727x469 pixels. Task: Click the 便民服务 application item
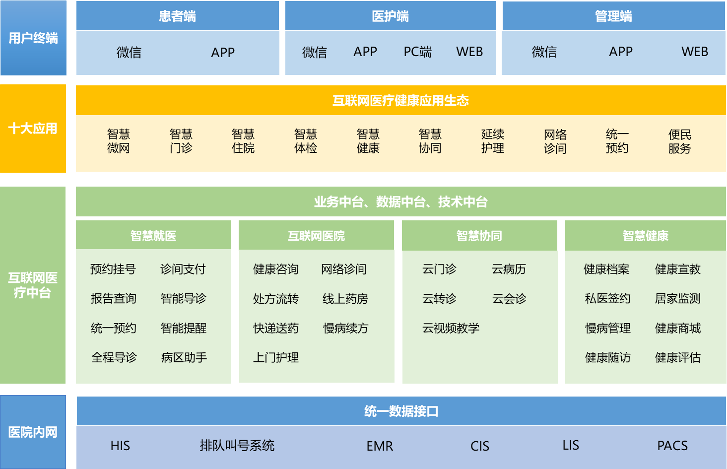[x=679, y=141]
